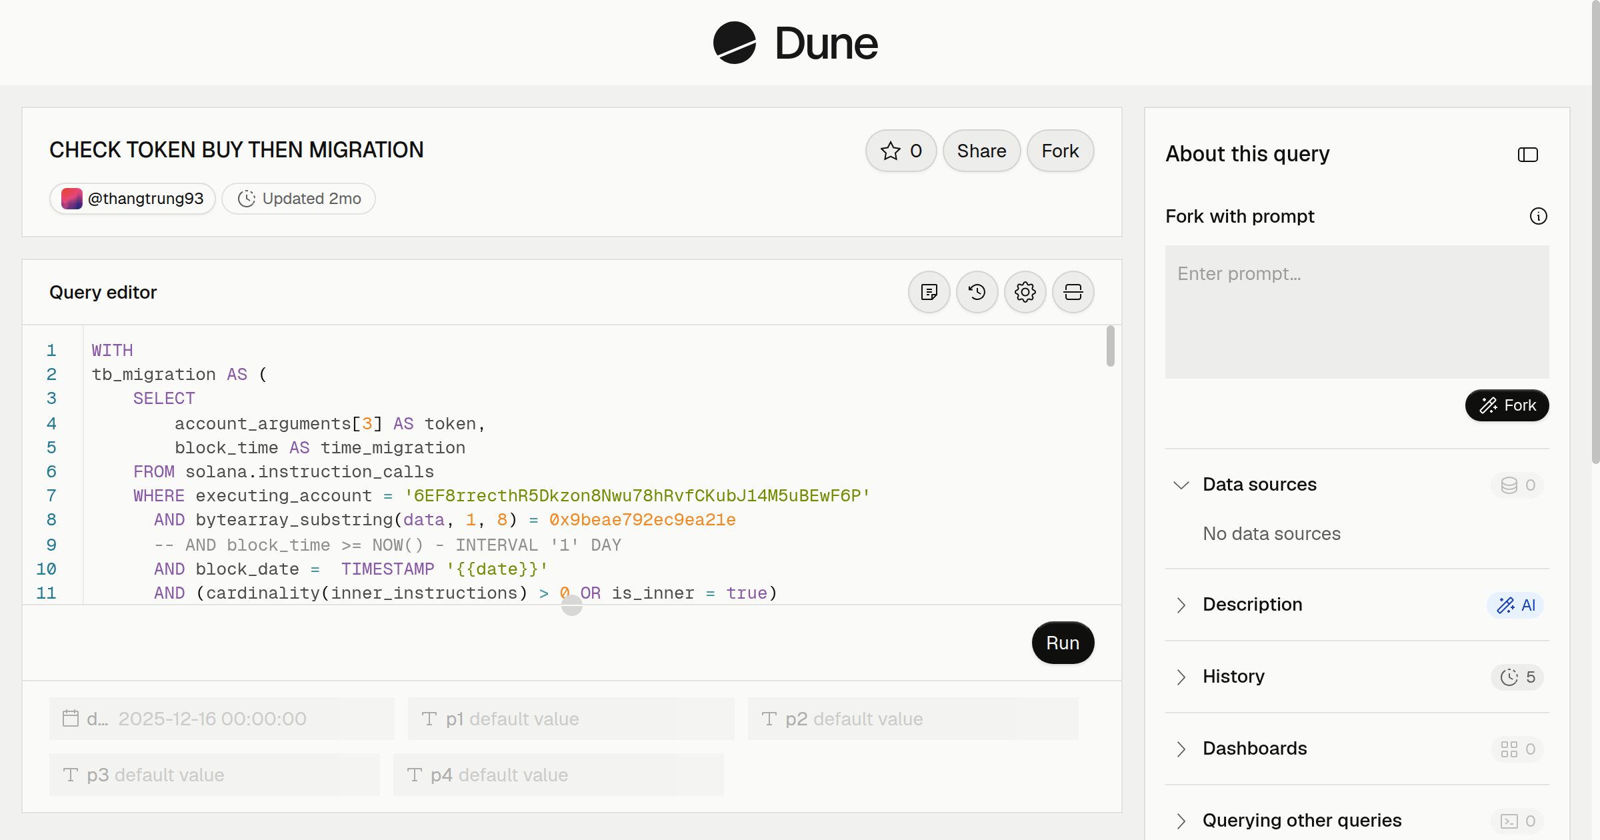
Task: Click the @thangtrung93 avatar
Action: [72, 199]
